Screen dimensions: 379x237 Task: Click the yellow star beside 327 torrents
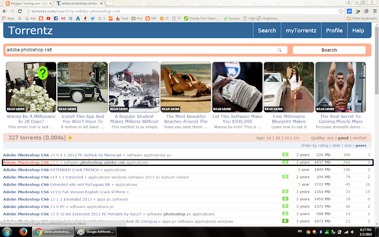pos(70,137)
